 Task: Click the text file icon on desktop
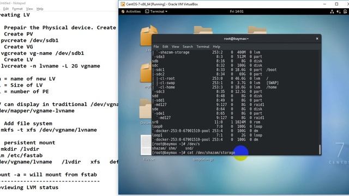click(x=146, y=145)
